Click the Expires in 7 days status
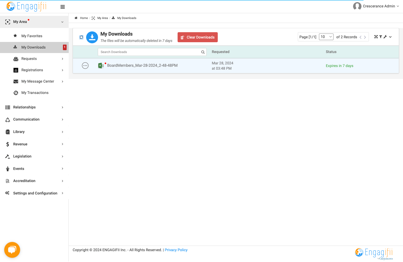The image size is (403, 262). click(x=340, y=66)
